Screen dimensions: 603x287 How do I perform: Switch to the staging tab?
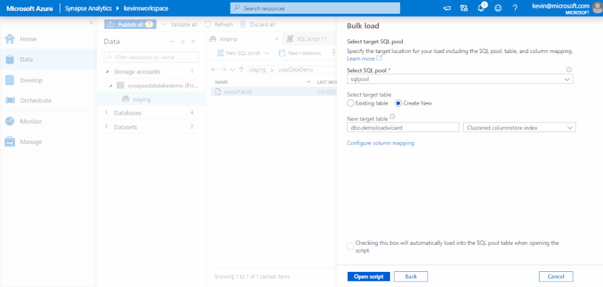click(228, 39)
